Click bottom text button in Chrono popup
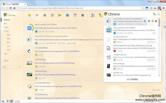 (x=132, y=79)
